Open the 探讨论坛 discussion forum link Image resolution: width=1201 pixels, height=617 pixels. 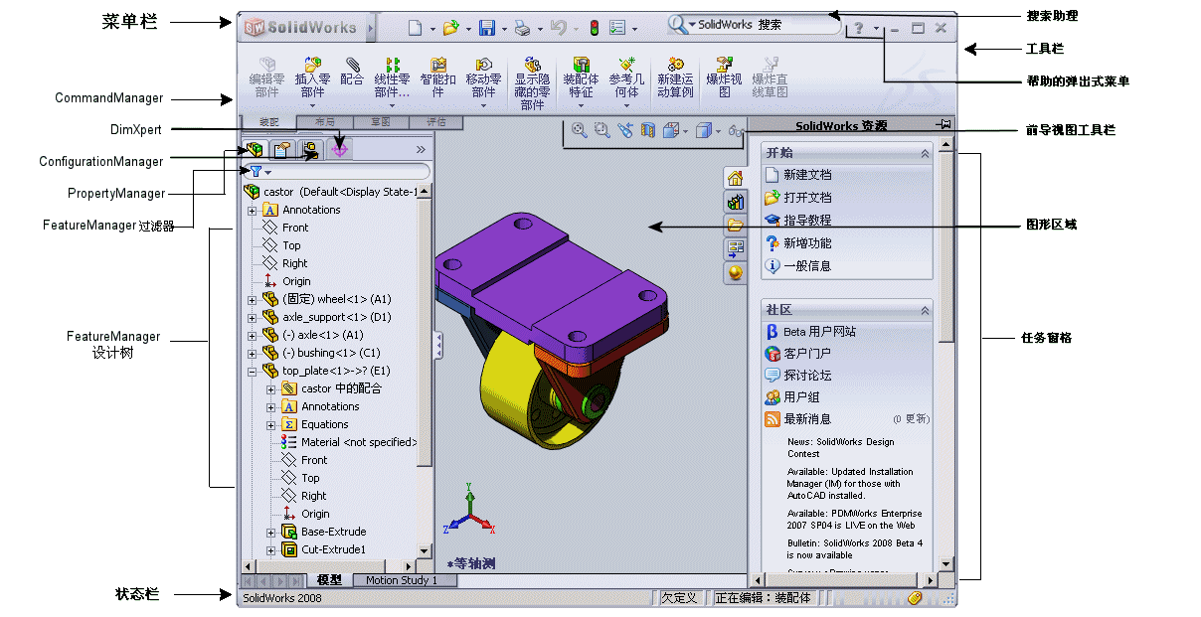click(x=806, y=376)
